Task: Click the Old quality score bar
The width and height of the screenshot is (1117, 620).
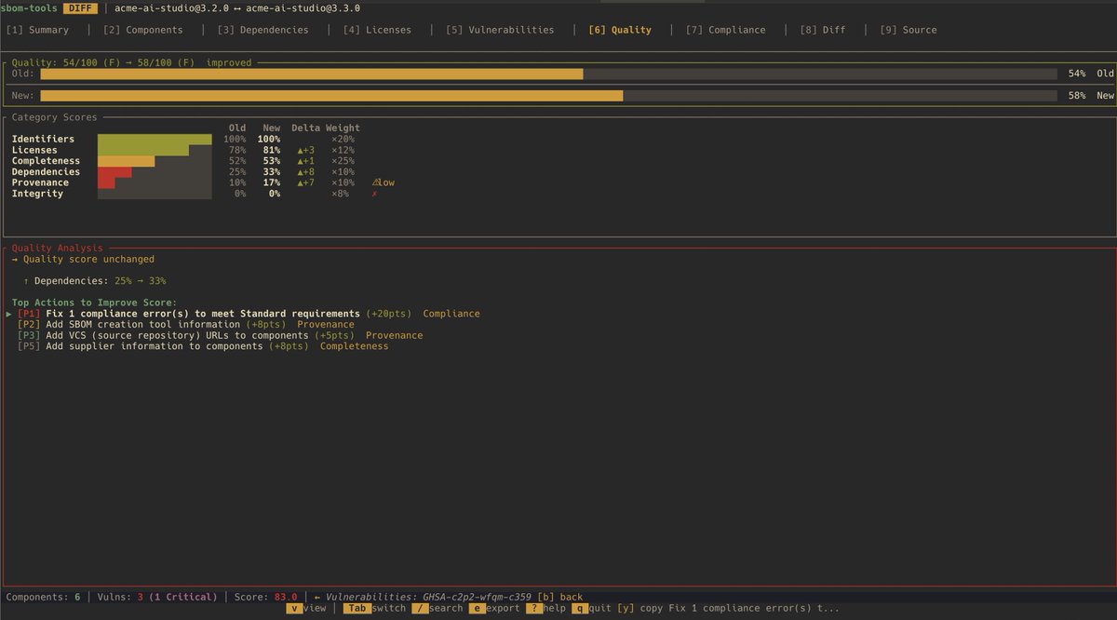Action: [x=548, y=74]
